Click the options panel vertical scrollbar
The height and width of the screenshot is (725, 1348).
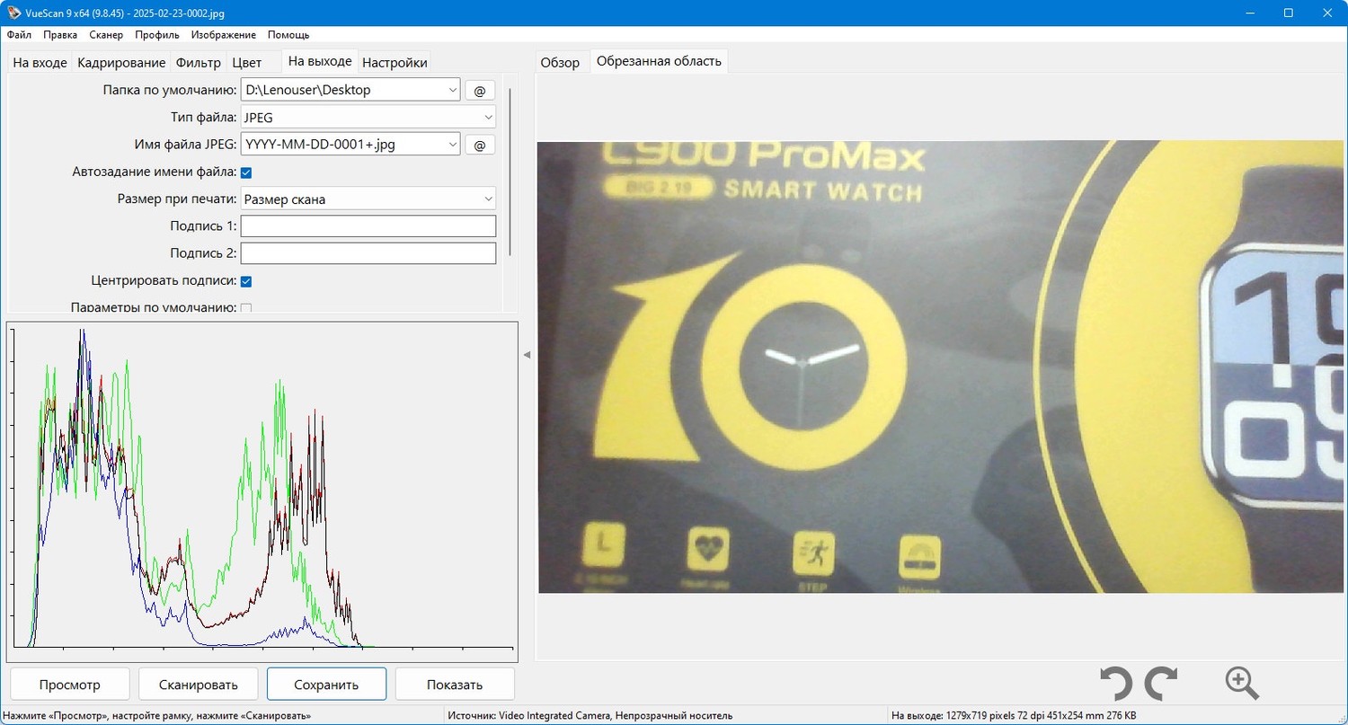pos(510,171)
